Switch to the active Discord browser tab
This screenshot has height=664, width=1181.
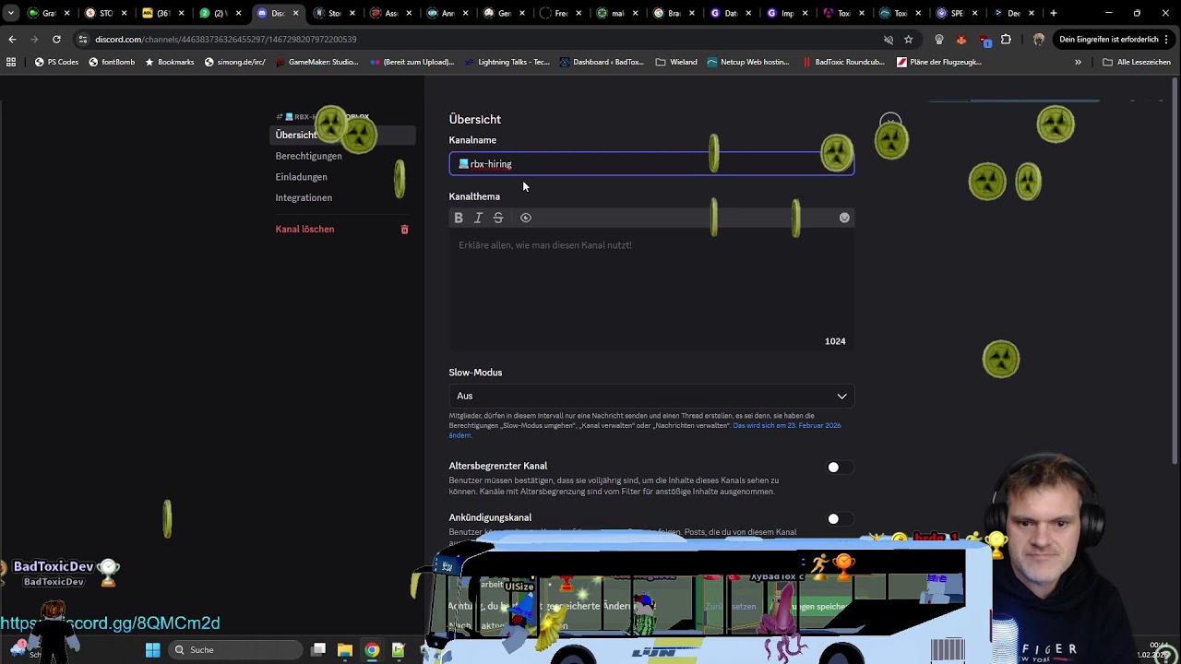pyautogui.click(x=278, y=13)
